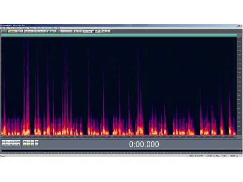Click the Stop button in transport controls
The width and height of the screenshot is (243, 182).
pos(3,141)
